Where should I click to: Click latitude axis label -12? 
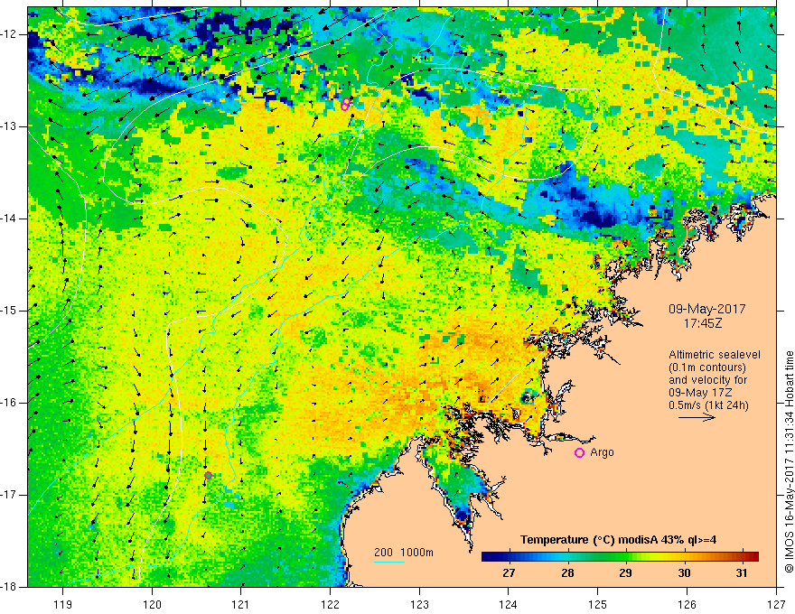[10, 34]
